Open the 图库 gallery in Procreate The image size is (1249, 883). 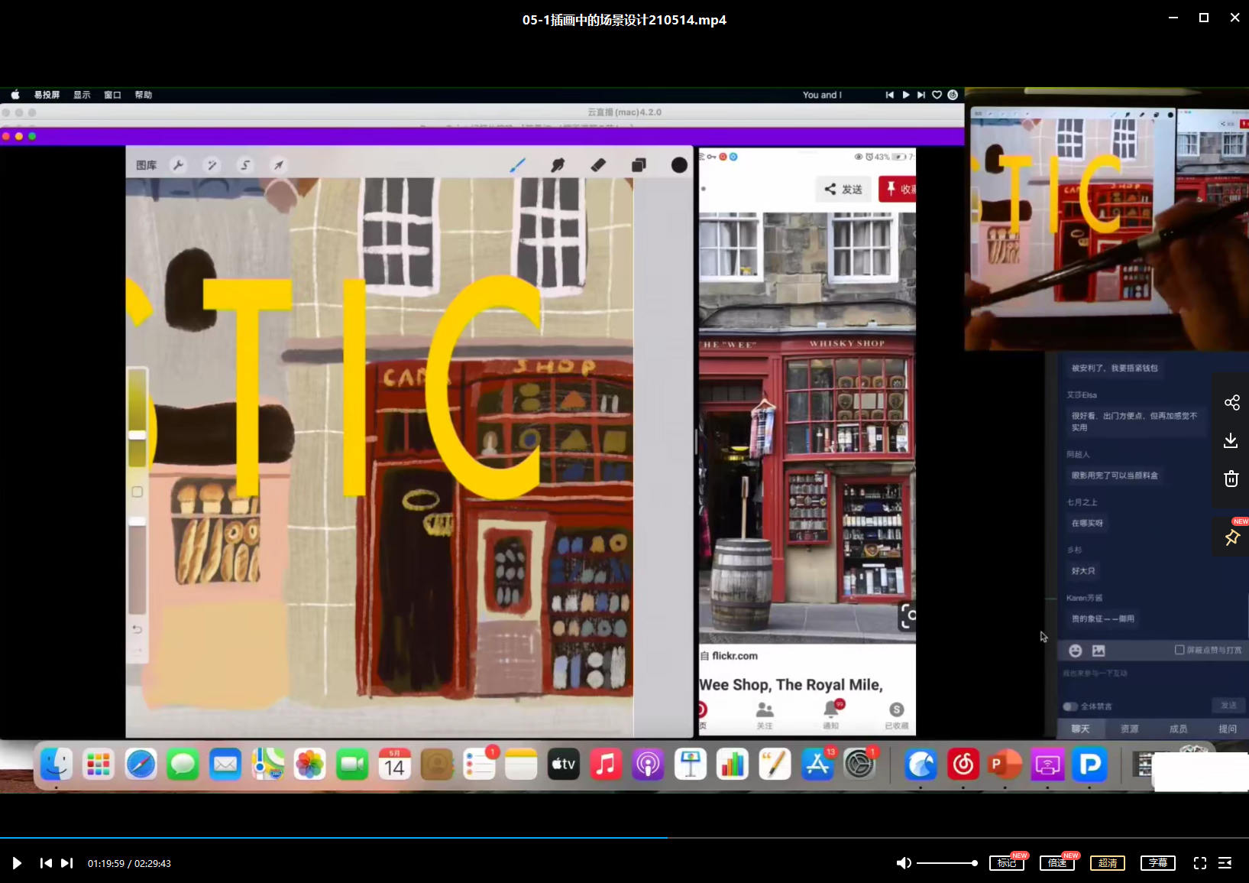tap(146, 165)
